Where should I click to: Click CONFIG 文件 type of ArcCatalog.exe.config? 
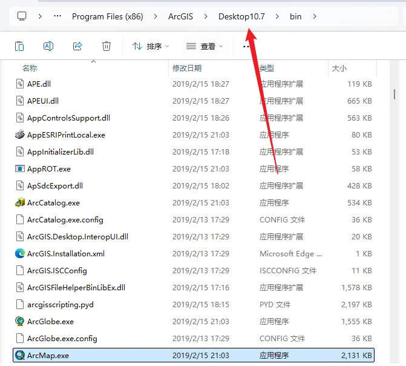(x=282, y=220)
